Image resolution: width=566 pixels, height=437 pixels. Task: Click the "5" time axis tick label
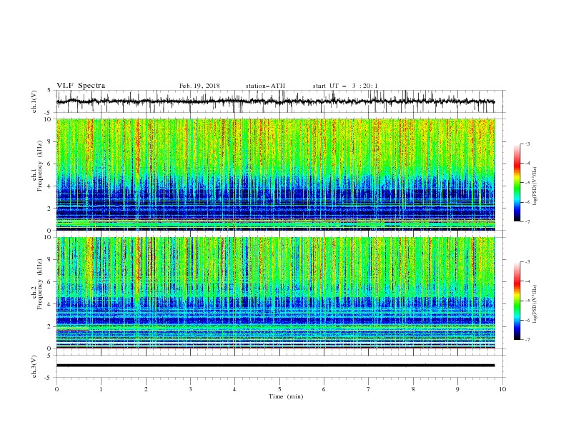click(279, 389)
